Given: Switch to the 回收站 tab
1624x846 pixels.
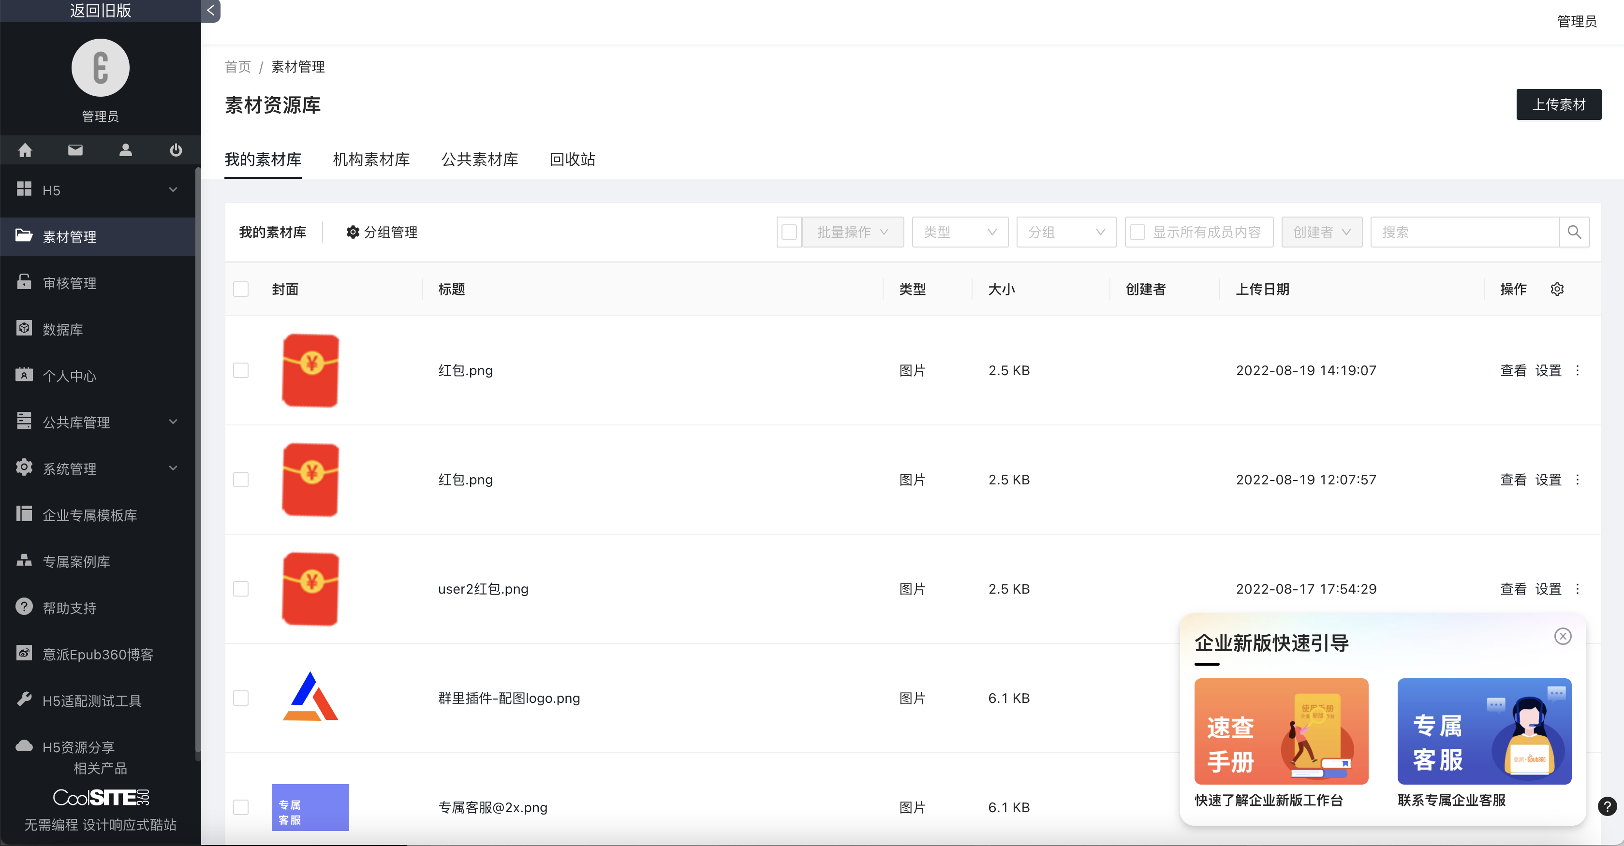Looking at the screenshot, I should pyautogui.click(x=572, y=160).
